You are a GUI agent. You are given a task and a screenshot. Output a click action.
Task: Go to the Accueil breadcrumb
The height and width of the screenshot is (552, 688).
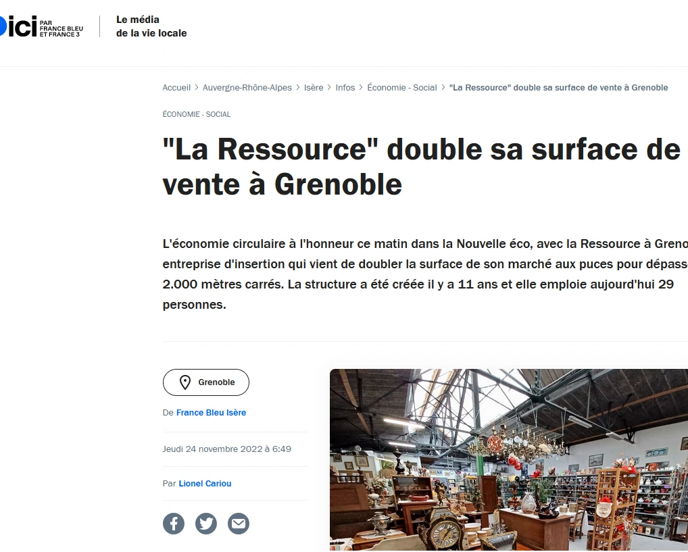click(176, 87)
